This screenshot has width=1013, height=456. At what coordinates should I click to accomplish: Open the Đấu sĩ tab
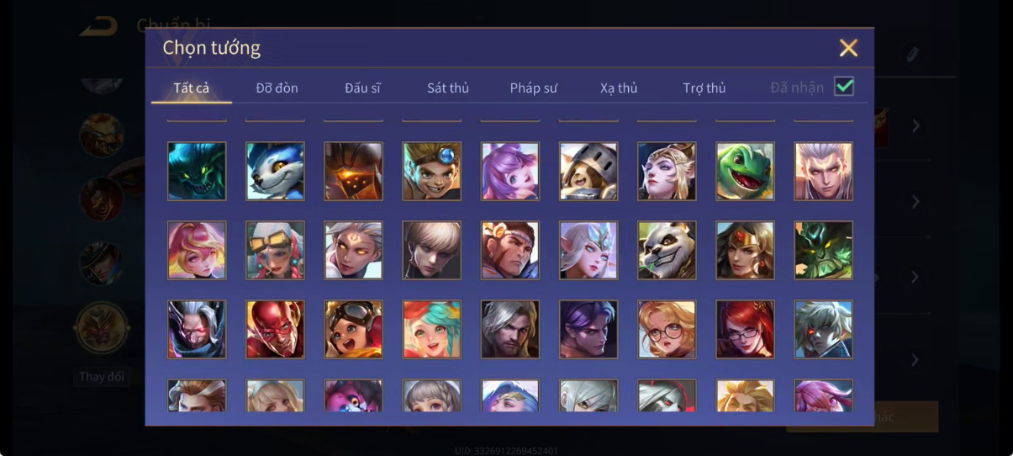pos(362,87)
